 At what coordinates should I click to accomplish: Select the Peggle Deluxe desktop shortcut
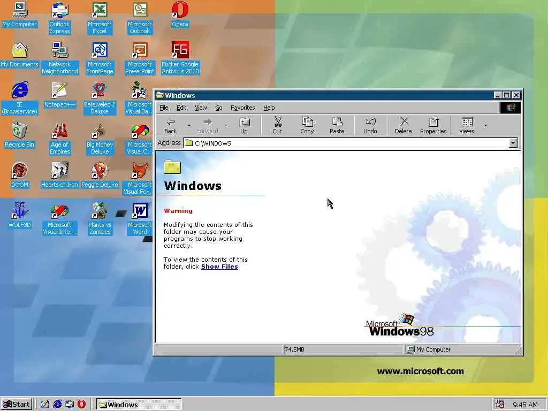[x=100, y=176]
